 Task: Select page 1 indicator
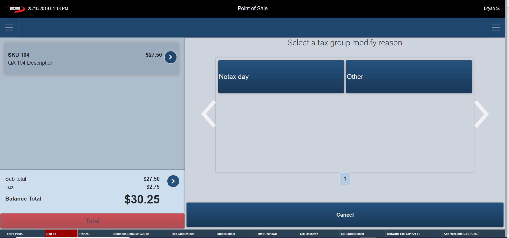345,179
